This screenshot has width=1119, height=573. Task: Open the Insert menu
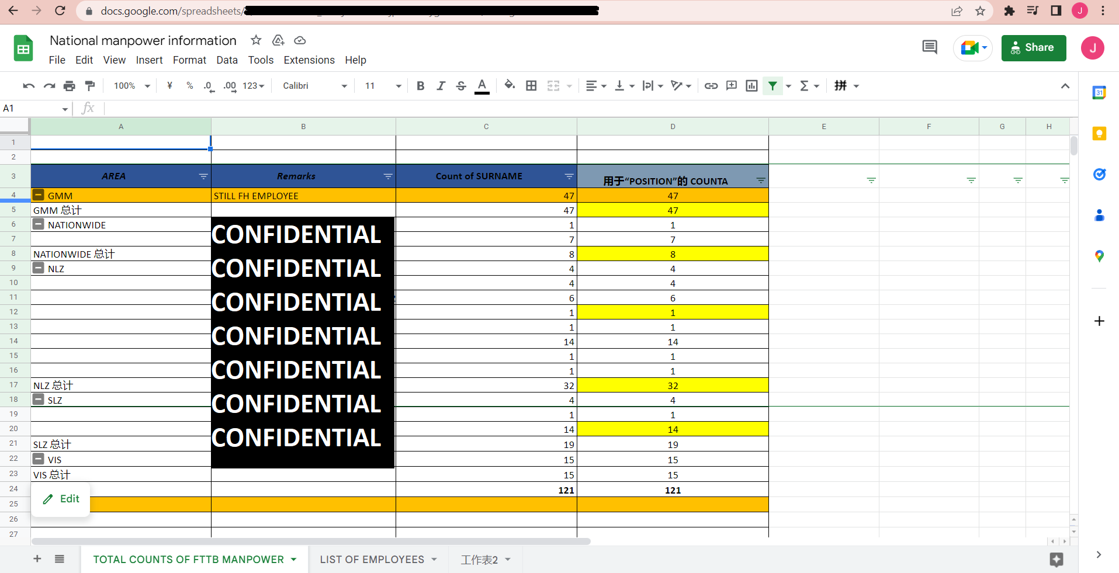(149, 60)
